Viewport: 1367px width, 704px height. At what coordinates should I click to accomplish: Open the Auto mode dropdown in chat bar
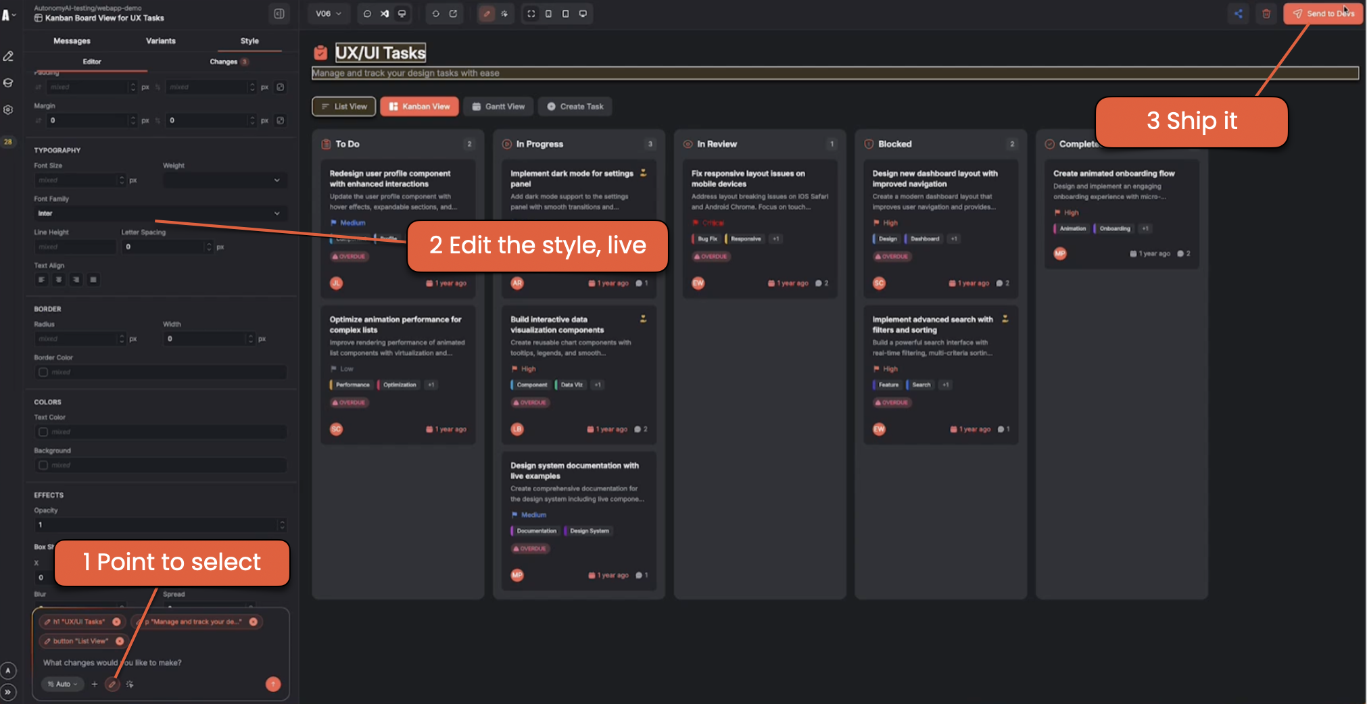click(x=63, y=684)
